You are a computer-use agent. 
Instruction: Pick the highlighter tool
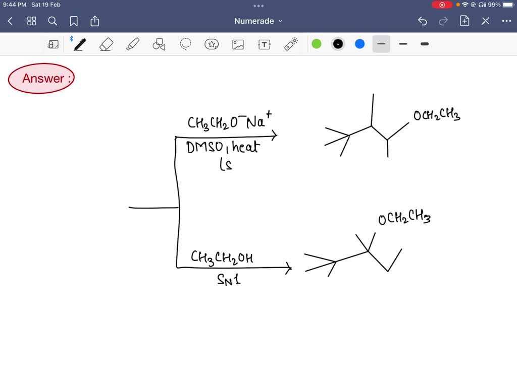click(x=132, y=44)
